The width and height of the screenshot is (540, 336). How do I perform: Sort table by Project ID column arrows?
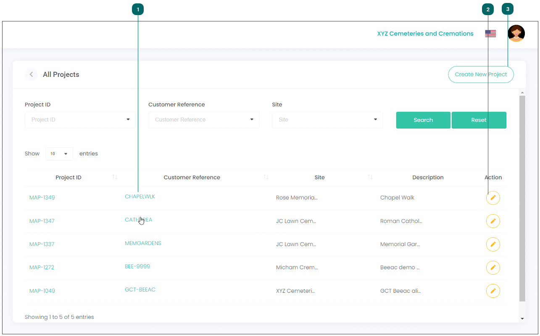tap(115, 177)
